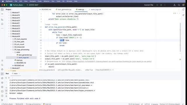
Task: Collapse the Module26 folder
Action: pyautogui.click(x=9, y=36)
